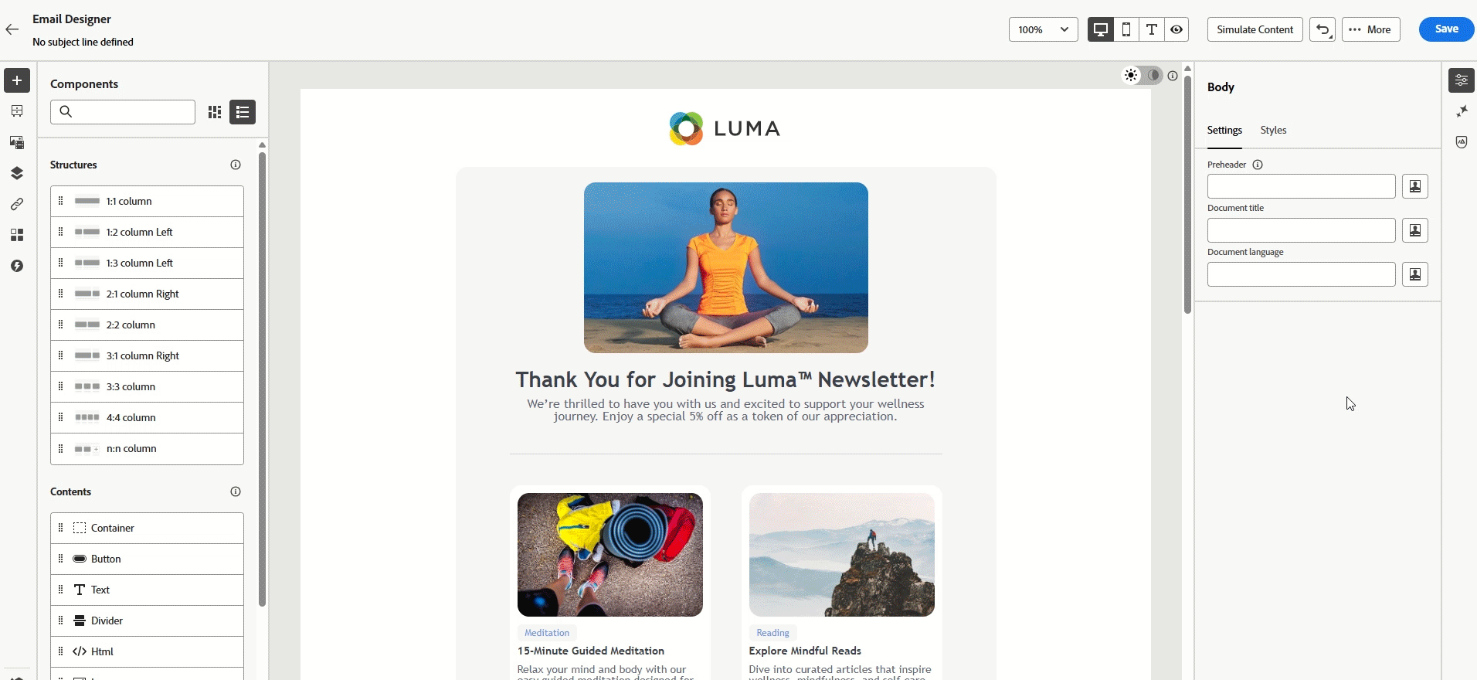Viewport: 1477px width, 680px height.
Task: Switch to mobile preview device icon
Action: 1126,29
